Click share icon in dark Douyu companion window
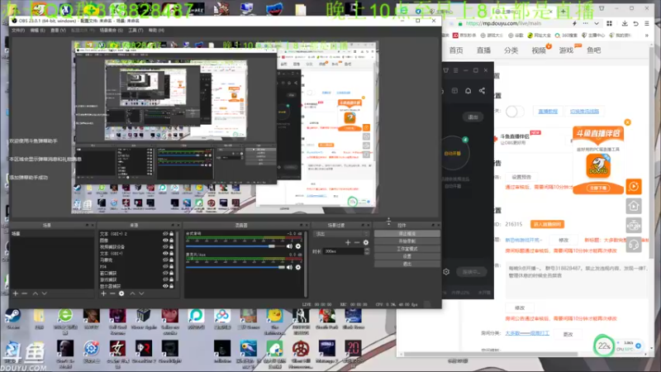The width and height of the screenshot is (661, 372). pos(482,91)
